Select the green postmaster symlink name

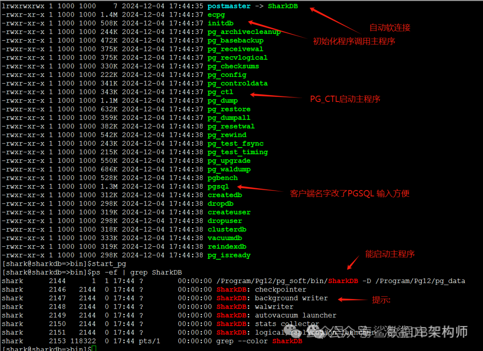pyautogui.click(x=229, y=6)
